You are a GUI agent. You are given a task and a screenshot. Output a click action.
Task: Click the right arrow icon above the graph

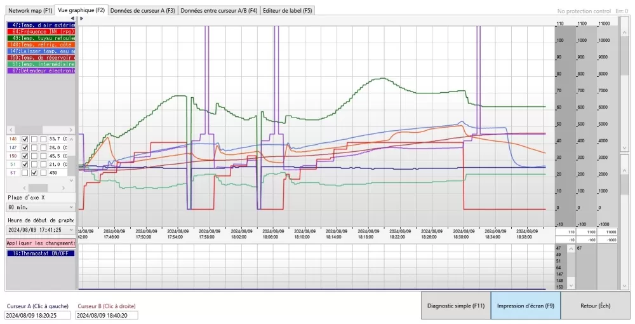82,18
